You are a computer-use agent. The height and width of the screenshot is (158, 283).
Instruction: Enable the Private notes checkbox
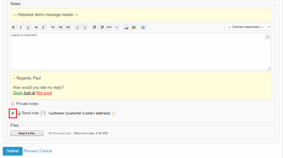click(x=13, y=104)
